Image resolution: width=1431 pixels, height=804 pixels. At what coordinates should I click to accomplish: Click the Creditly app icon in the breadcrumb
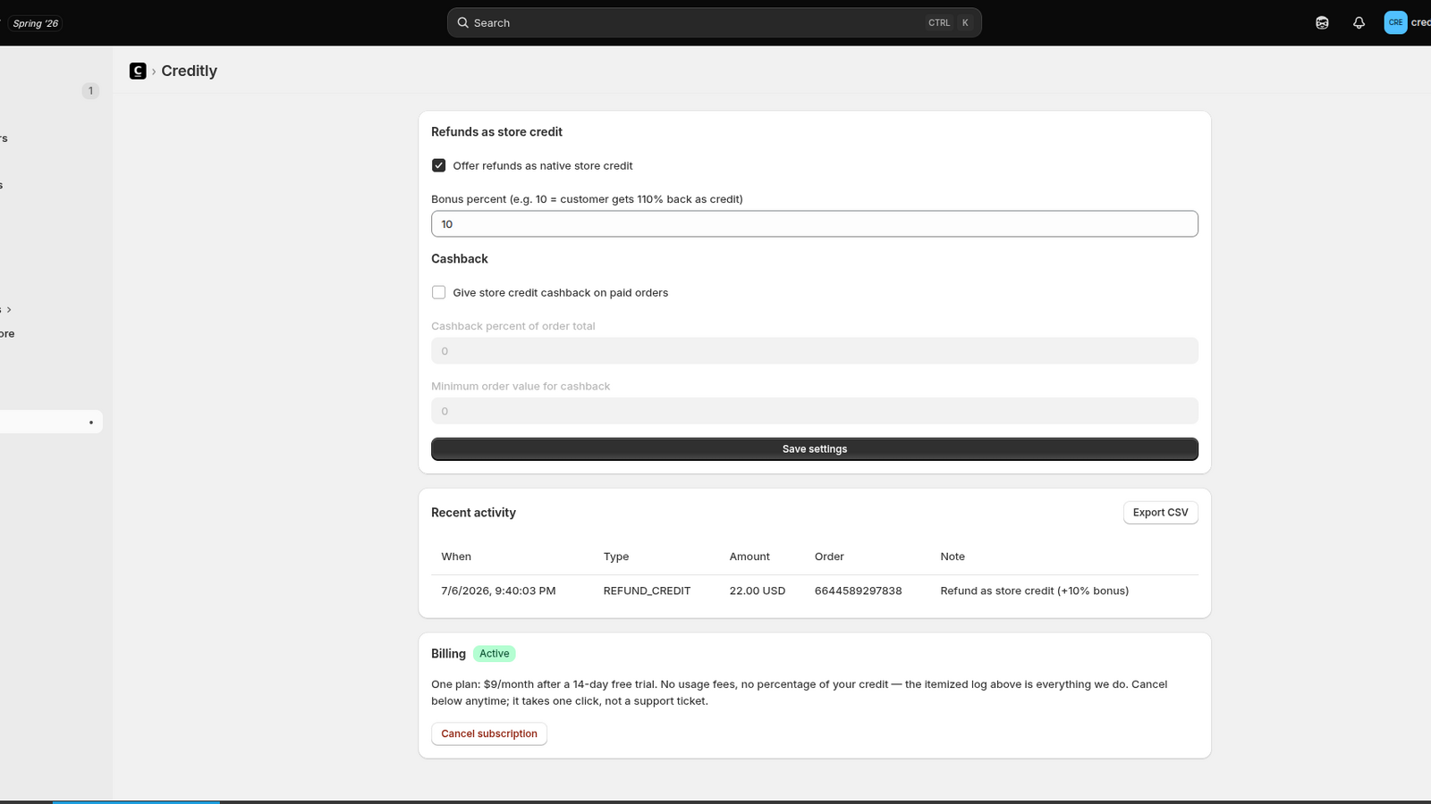pos(138,71)
